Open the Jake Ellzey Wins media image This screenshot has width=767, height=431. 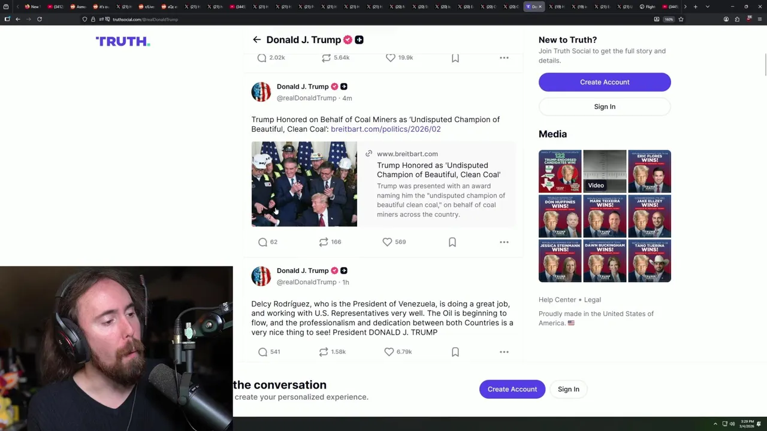(x=650, y=216)
